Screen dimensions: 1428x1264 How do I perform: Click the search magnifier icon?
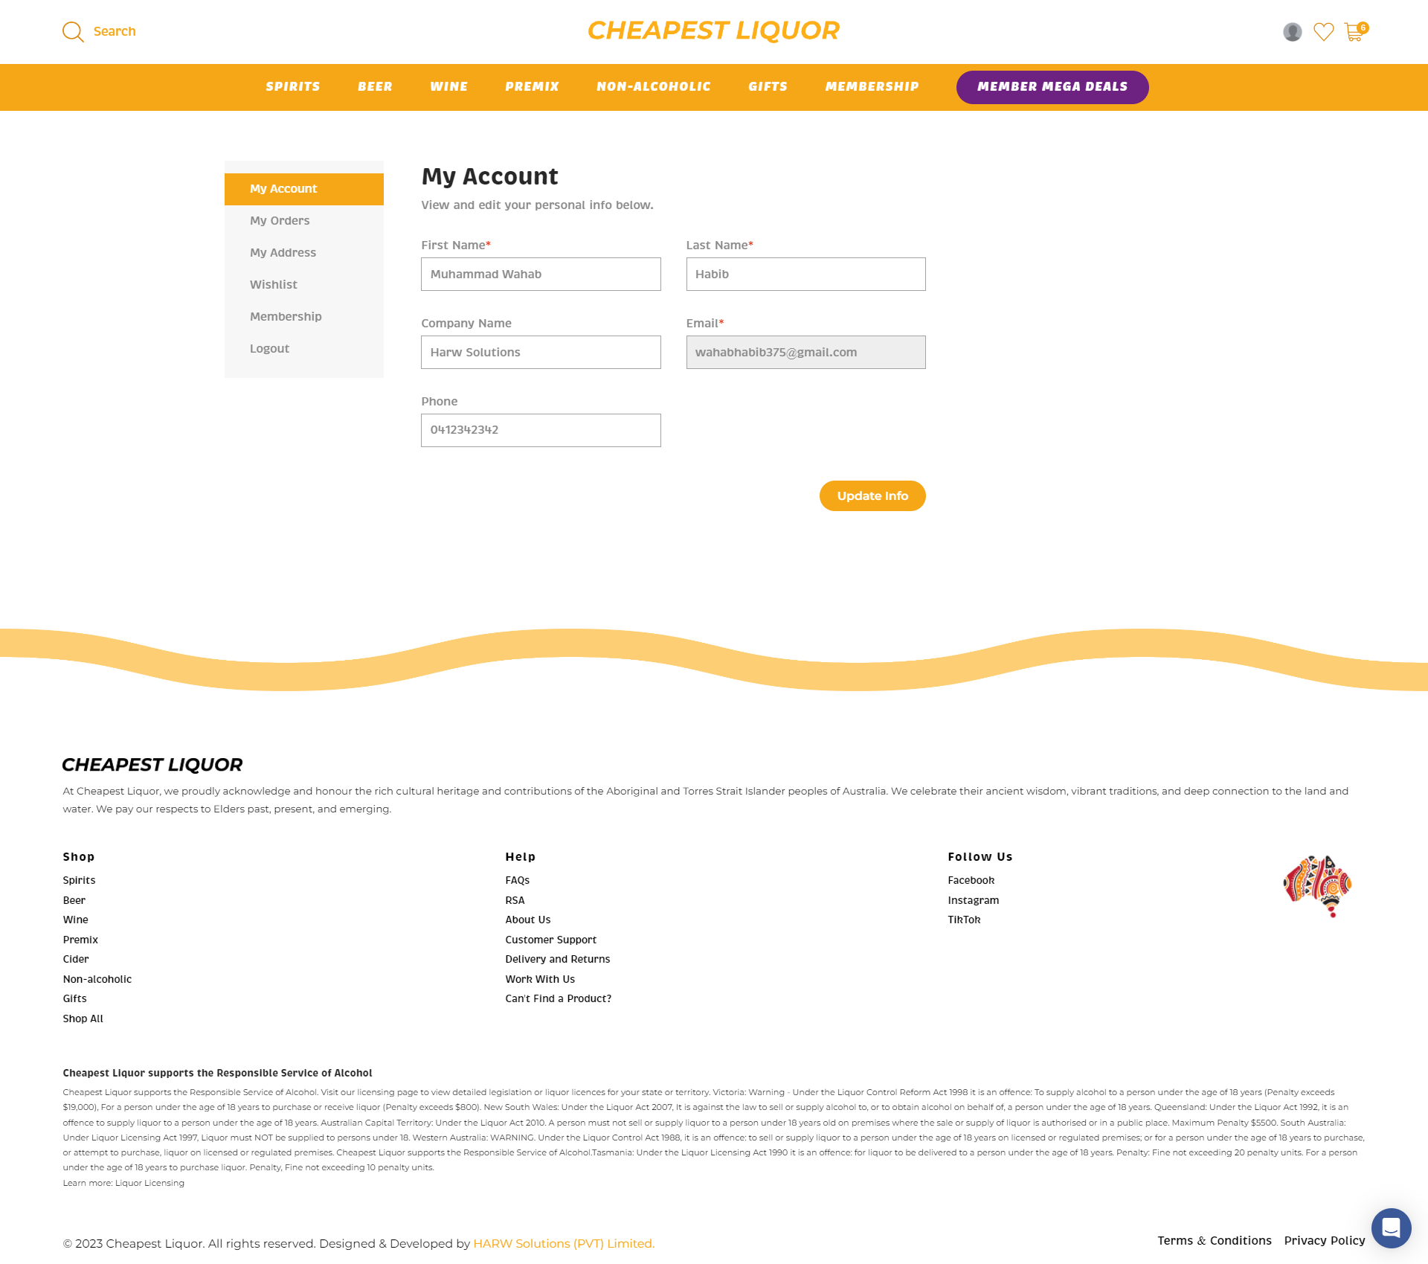tap(73, 32)
